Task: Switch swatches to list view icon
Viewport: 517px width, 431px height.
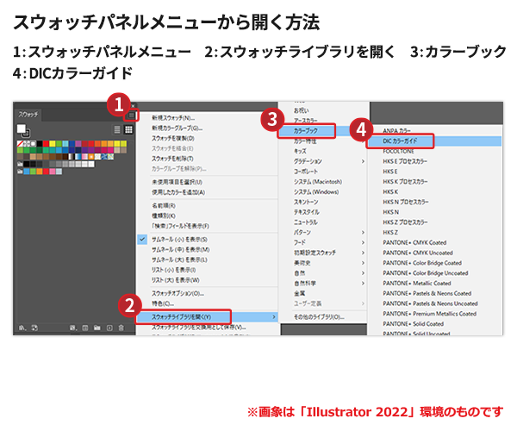Action: 117,129
